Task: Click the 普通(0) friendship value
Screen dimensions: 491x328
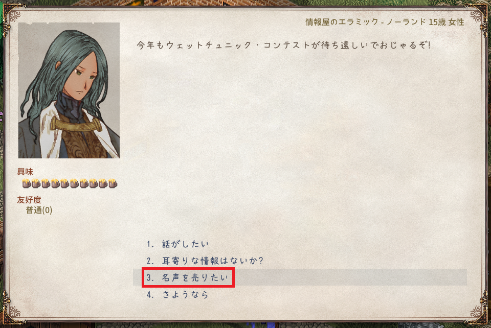Action: point(39,210)
